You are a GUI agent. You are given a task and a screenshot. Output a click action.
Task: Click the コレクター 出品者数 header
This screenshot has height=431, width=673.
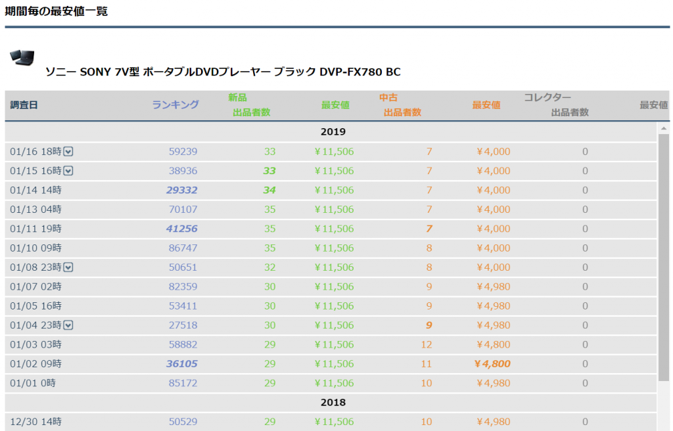pos(556,104)
